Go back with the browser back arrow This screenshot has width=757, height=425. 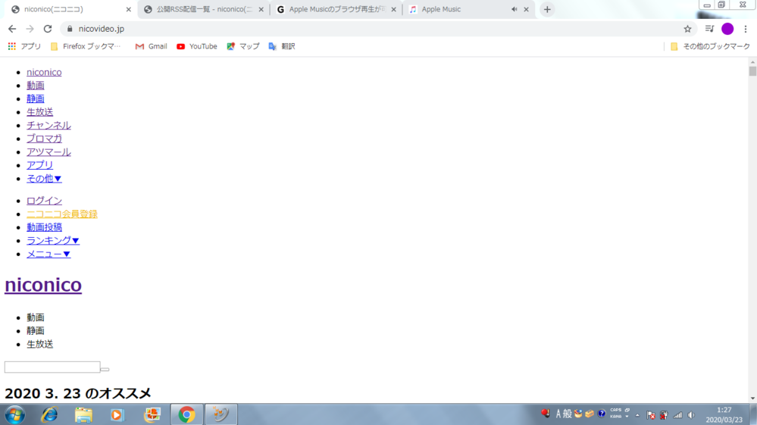click(12, 29)
